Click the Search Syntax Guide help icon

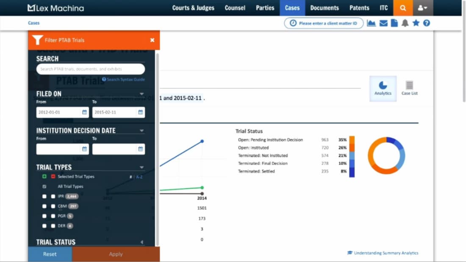(104, 79)
